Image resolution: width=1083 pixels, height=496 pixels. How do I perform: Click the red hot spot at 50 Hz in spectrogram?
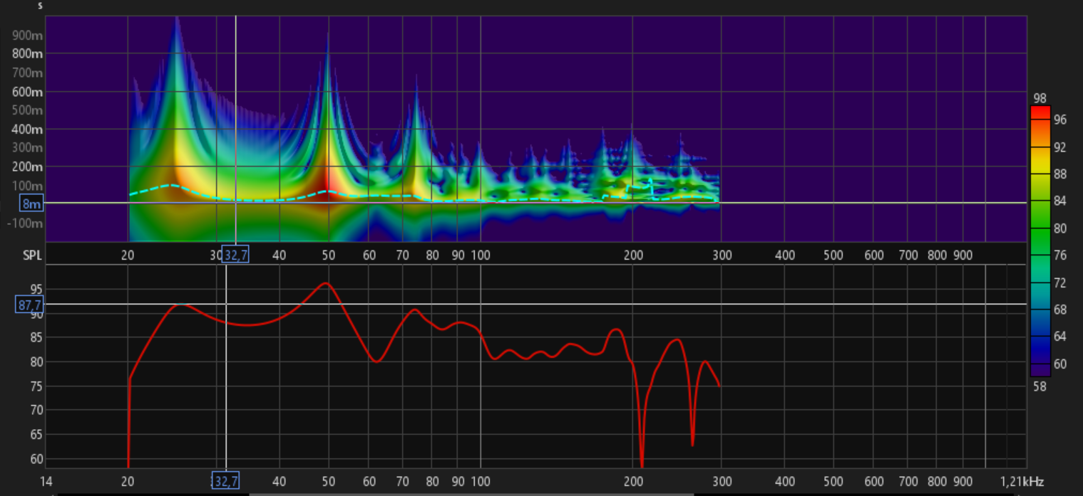click(x=327, y=186)
